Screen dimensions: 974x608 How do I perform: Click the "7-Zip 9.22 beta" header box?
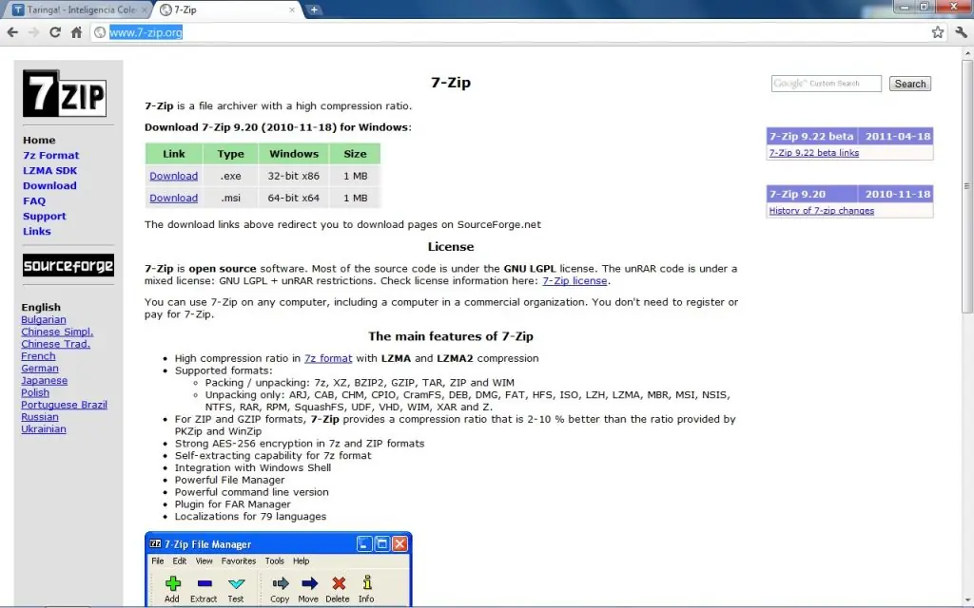[812, 136]
